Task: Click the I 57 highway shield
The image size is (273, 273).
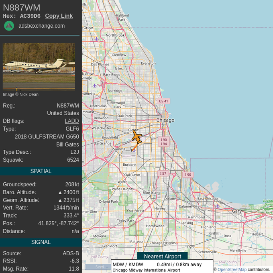Action: [x=163, y=173]
